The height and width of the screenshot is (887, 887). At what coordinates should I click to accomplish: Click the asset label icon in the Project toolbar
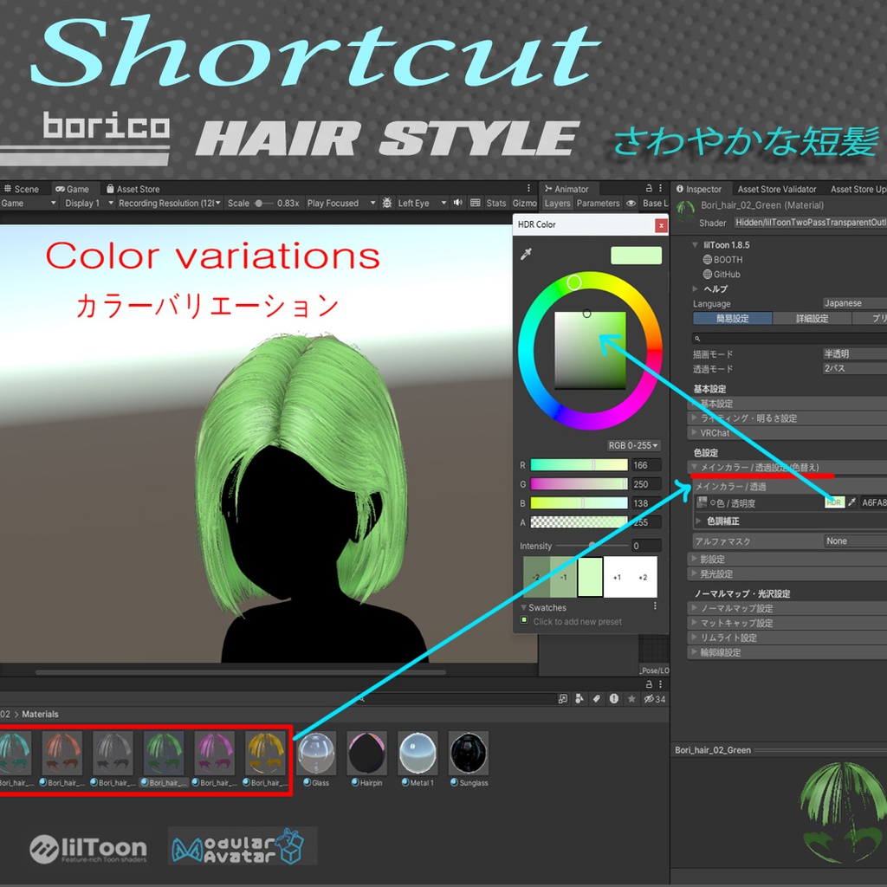coord(597,698)
